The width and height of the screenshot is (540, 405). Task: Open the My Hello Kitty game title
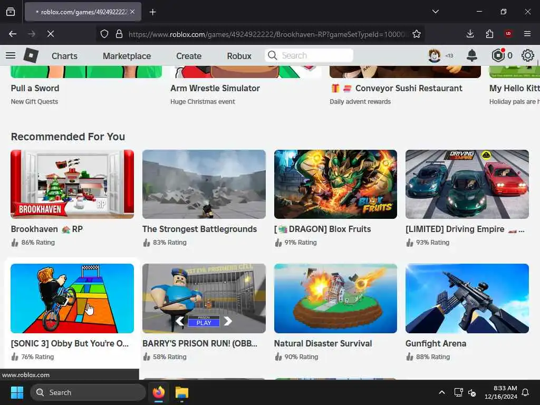[x=515, y=88]
